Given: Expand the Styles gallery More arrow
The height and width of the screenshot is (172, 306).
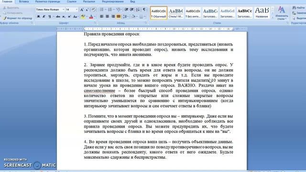Looking at the screenshot, I should click(x=273, y=18).
